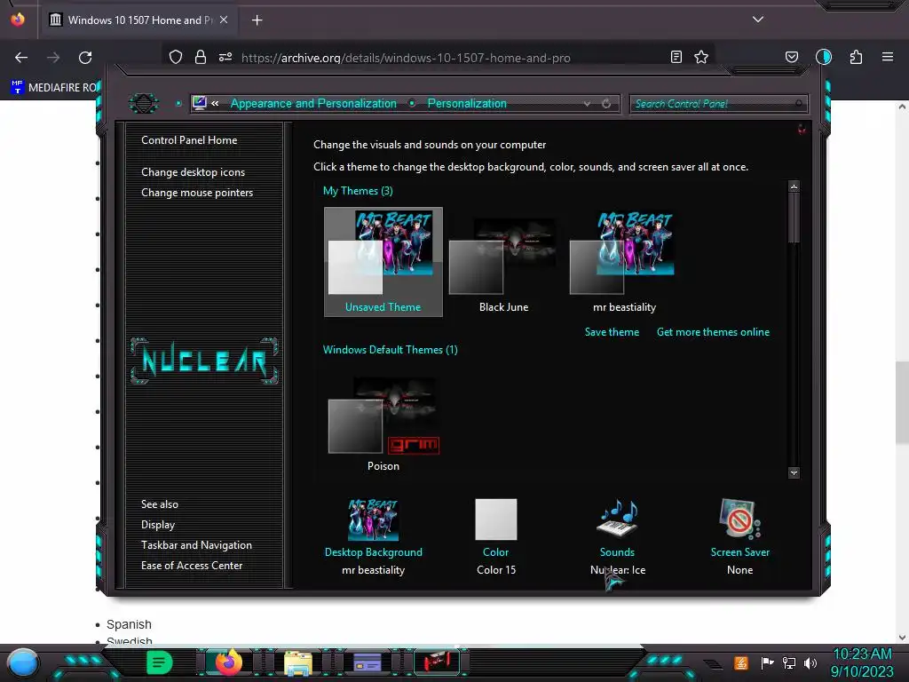
Task: Apply the mr beastiality theme
Action: click(x=624, y=262)
